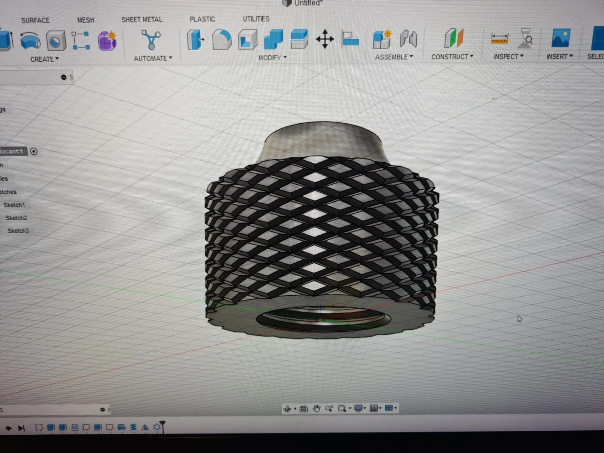Image resolution: width=604 pixels, height=453 pixels.
Task: Open the Measure tool
Action: coord(499,39)
